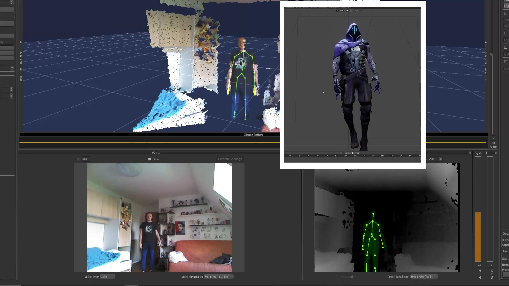
Task: Close the System Info panel
Action: pos(496,153)
